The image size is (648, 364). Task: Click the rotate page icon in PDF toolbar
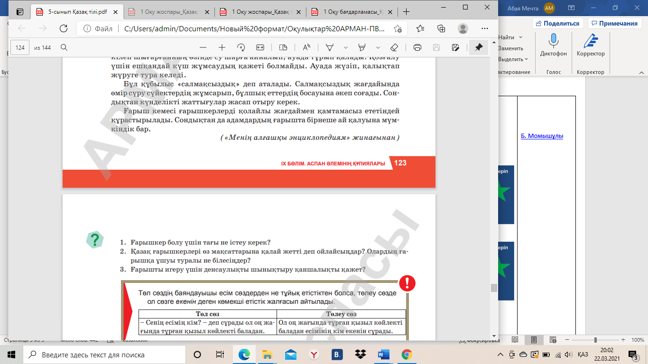241,47
